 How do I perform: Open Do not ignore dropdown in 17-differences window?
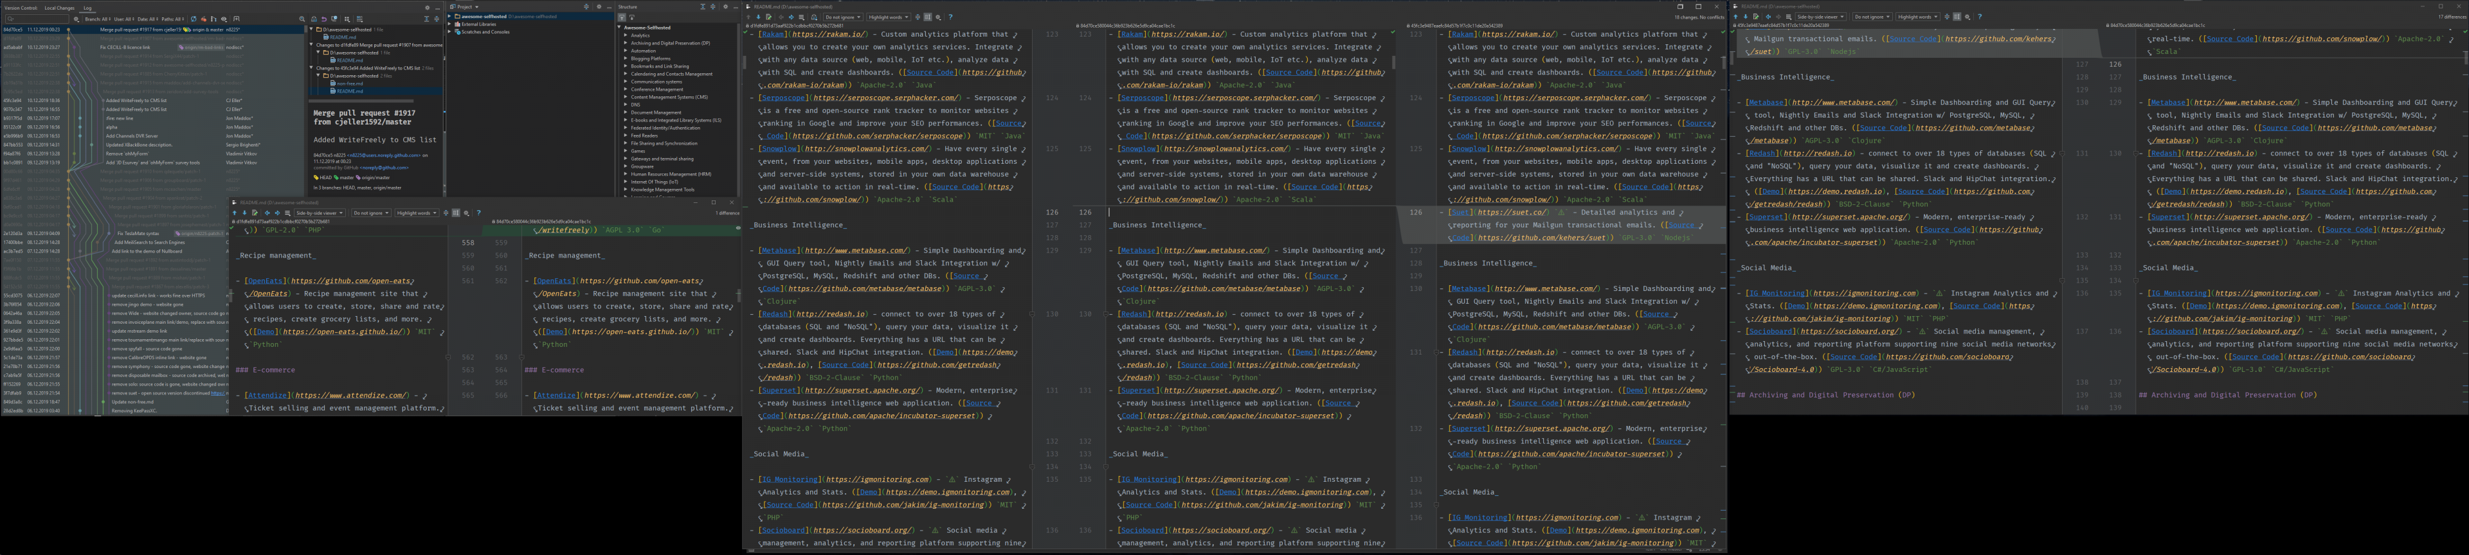point(1873,17)
